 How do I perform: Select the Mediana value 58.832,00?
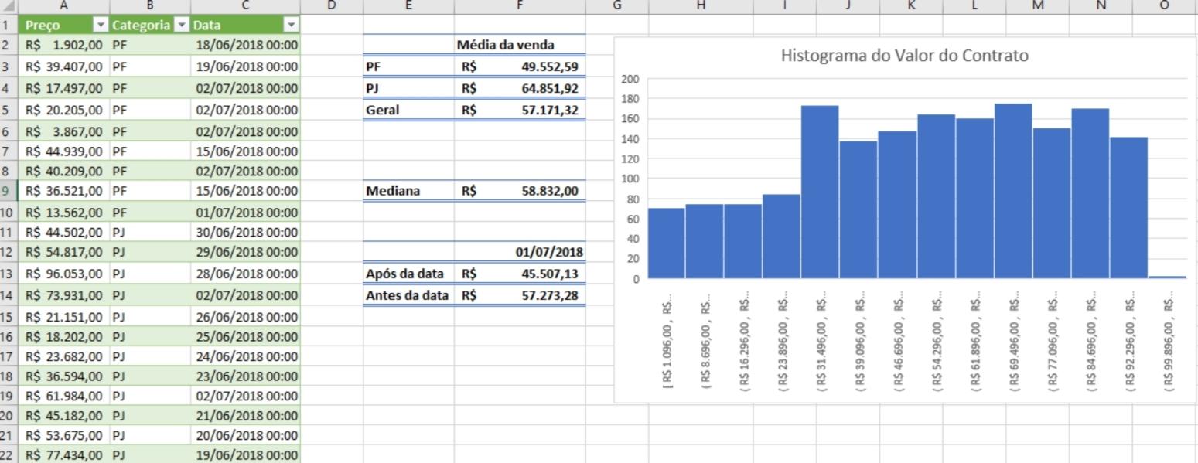[520, 190]
